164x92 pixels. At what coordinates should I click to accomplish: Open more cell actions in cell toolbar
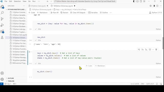click(x=153, y=50)
